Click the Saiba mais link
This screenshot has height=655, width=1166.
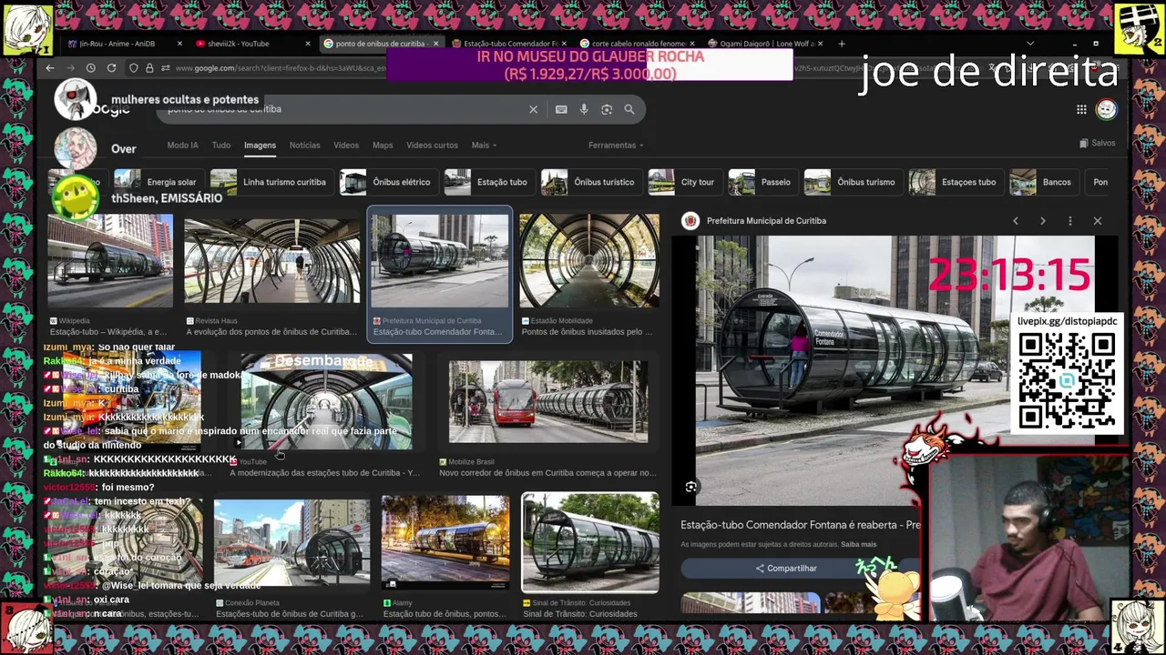tap(858, 545)
